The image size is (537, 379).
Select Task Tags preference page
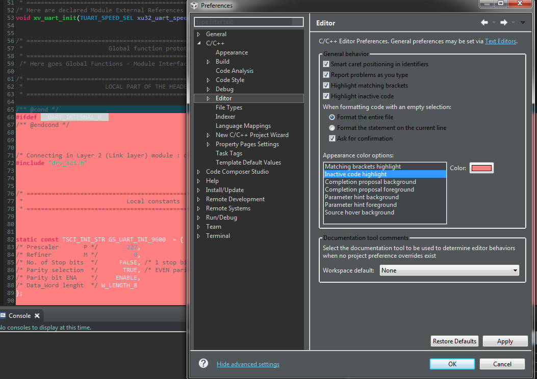point(229,153)
